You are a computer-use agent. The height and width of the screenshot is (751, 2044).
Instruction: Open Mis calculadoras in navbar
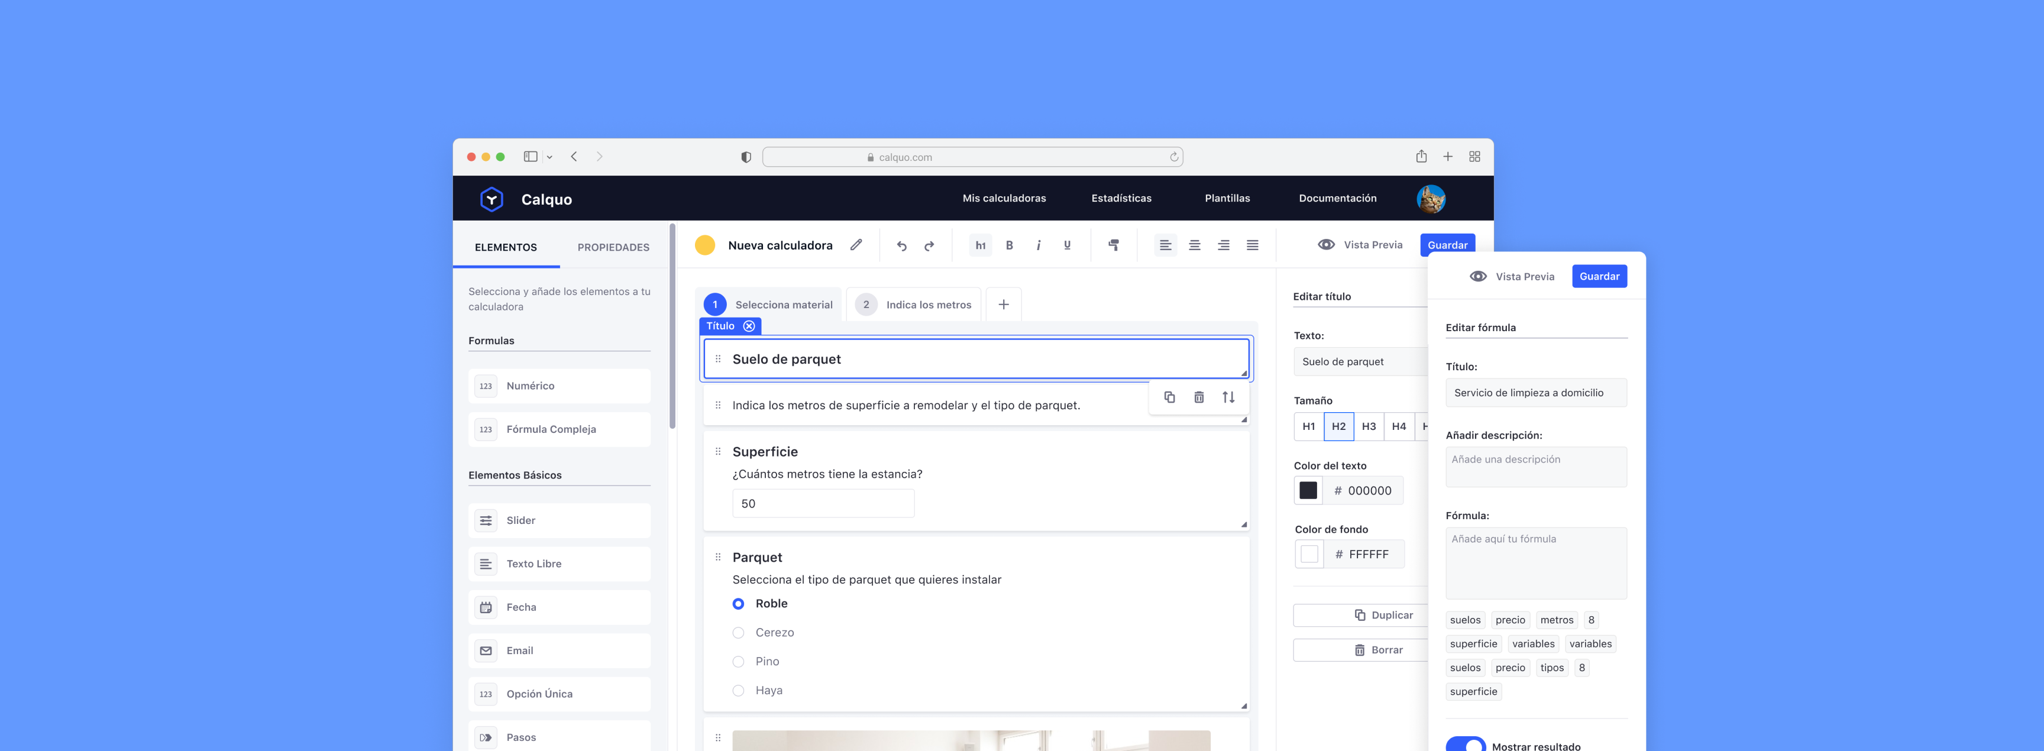tap(1004, 198)
